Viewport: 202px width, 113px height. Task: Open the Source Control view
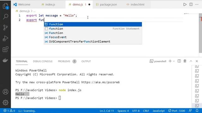pos(5,28)
